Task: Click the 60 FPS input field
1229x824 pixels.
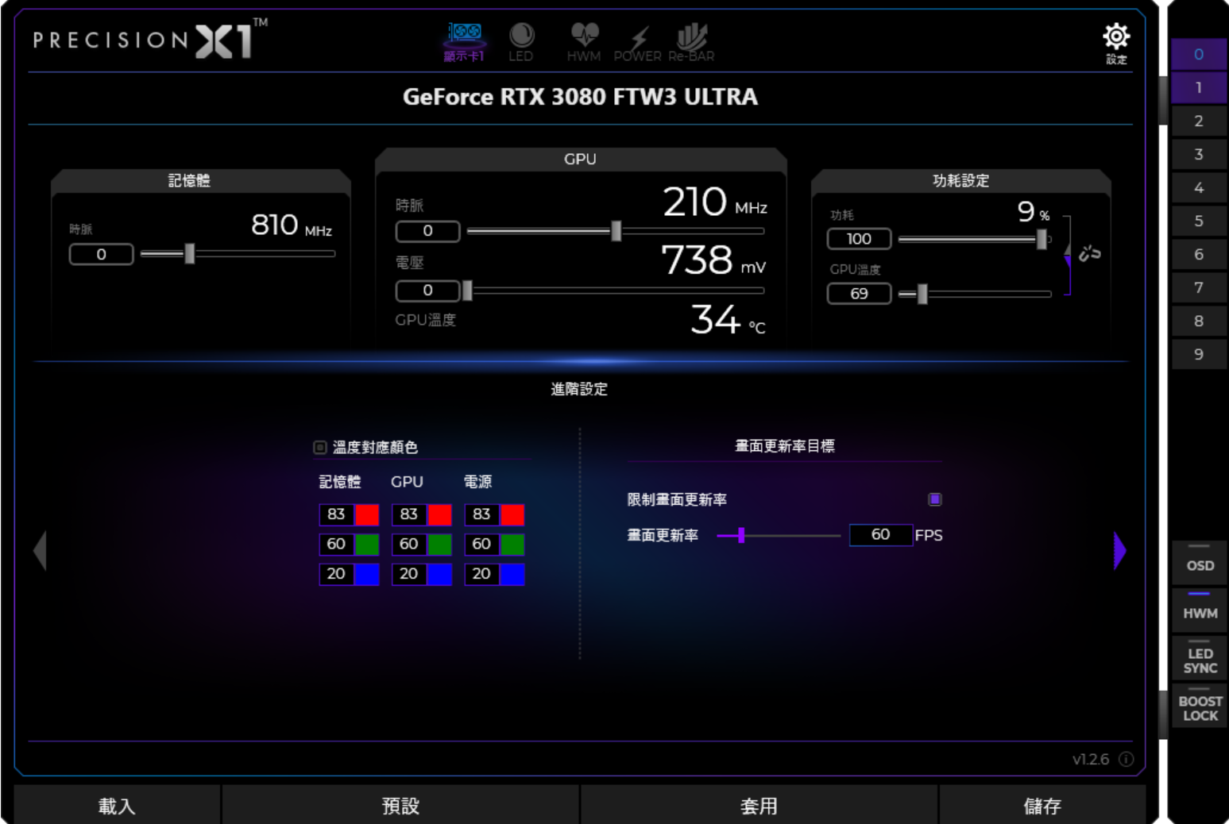Action: [x=881, y=534]
